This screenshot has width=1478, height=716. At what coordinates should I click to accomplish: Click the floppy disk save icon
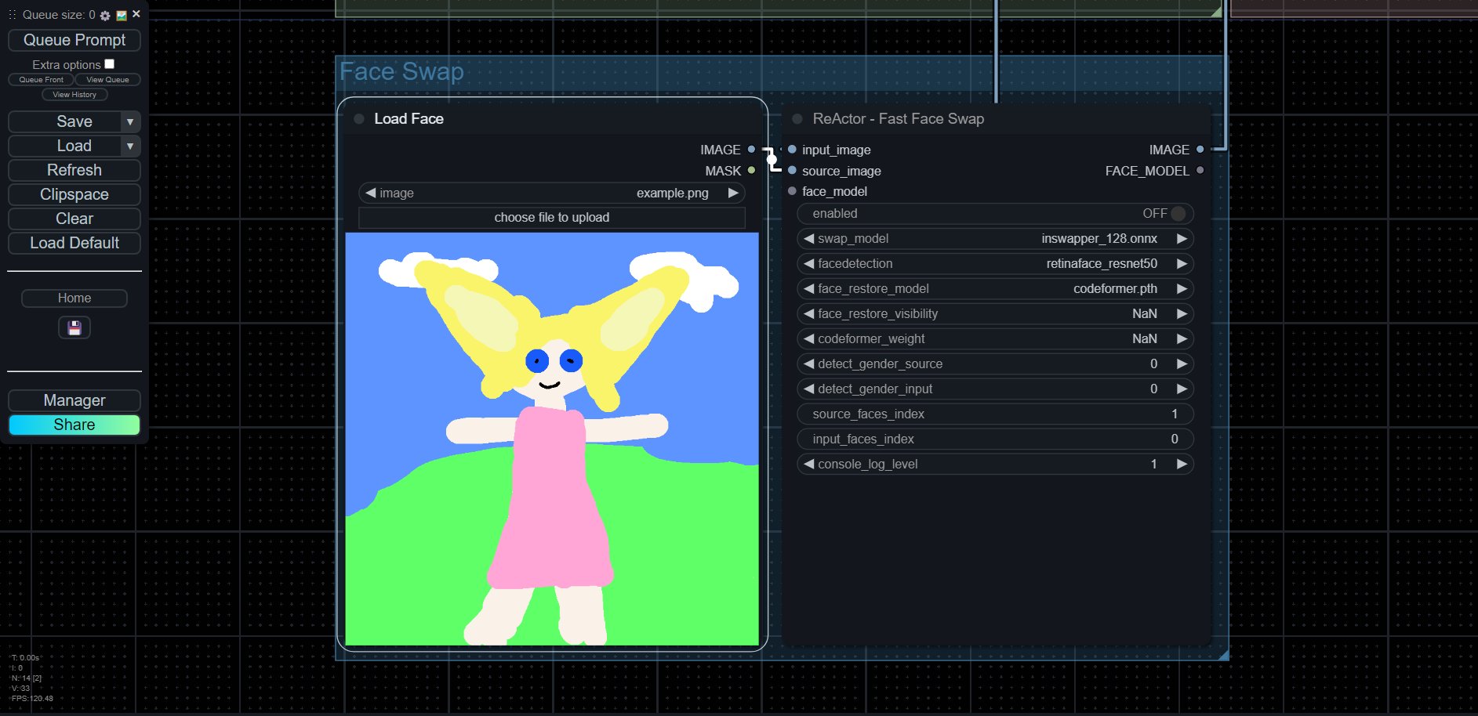tap(74, 327)
